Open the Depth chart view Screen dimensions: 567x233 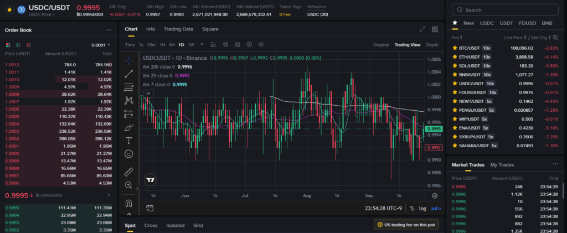tap(432, 44)
